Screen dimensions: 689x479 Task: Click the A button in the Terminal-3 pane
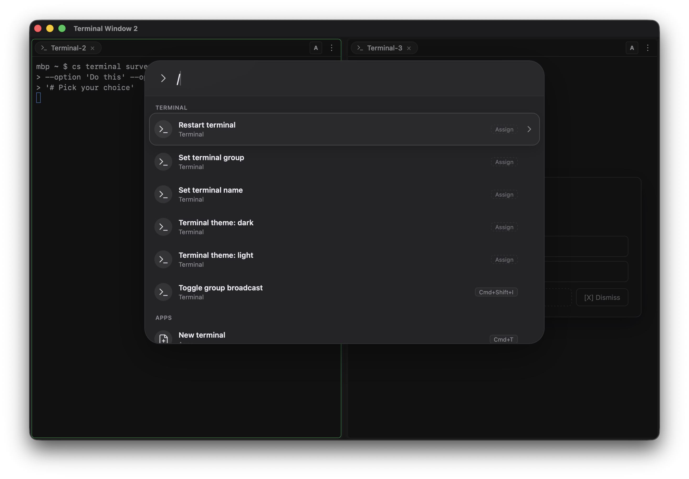[x=632, y=48]
